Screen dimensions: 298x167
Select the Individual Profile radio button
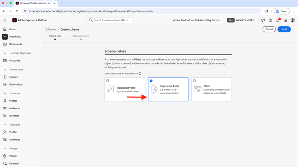(x=108, y=81)
